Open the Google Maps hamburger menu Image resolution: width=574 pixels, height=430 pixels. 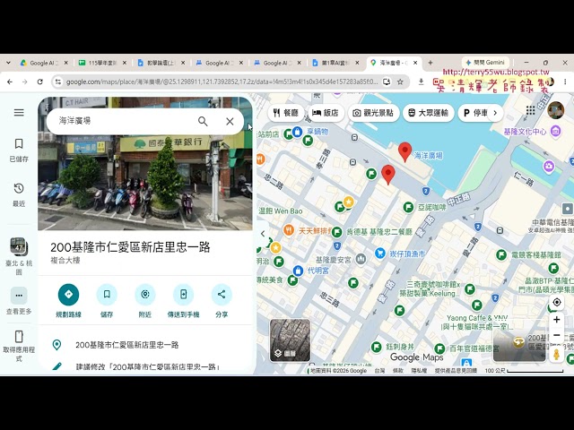pos(19,113)
